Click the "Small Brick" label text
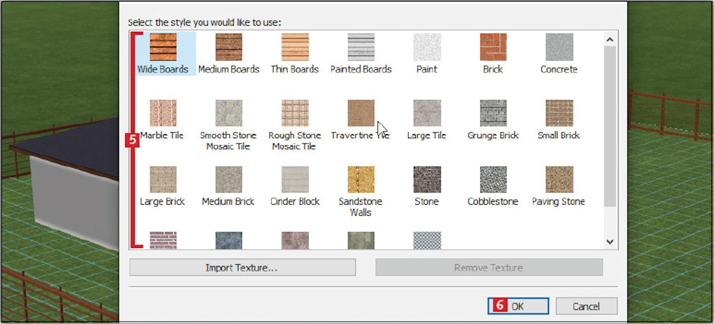The width and height of the screenshot is (714, 324). tap(559, 135)
